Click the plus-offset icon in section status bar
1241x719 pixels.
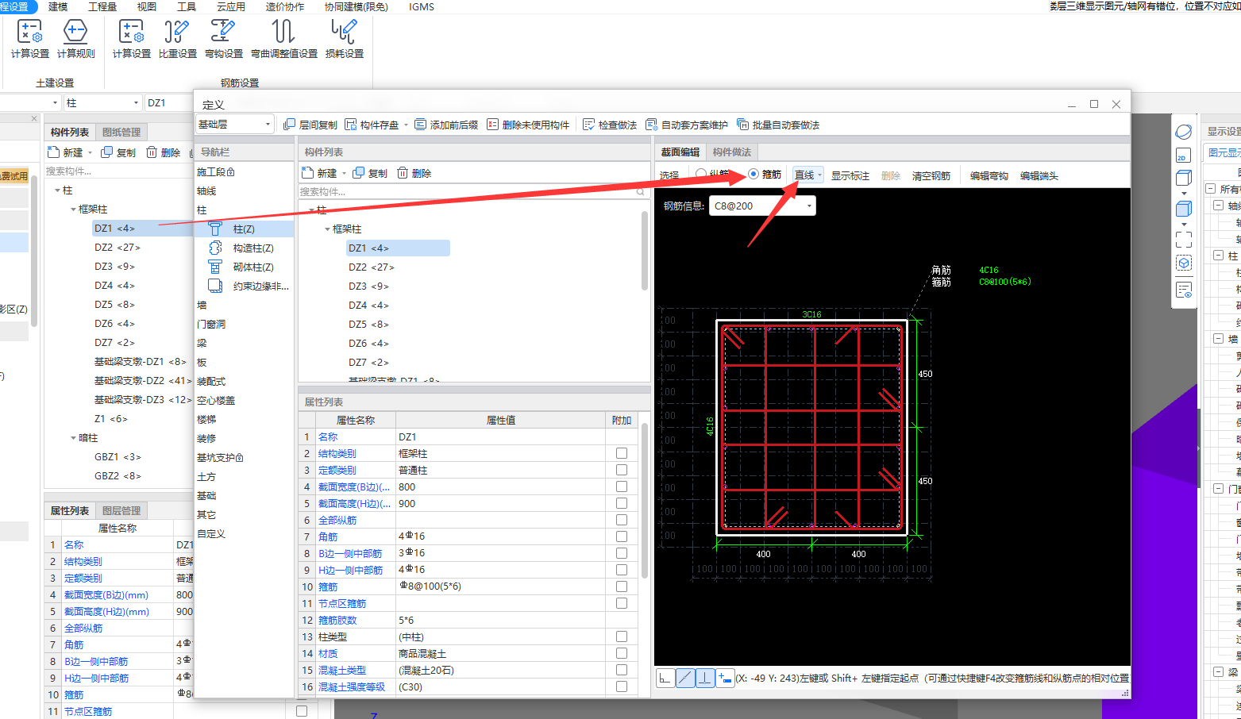[x=724, y=678]
